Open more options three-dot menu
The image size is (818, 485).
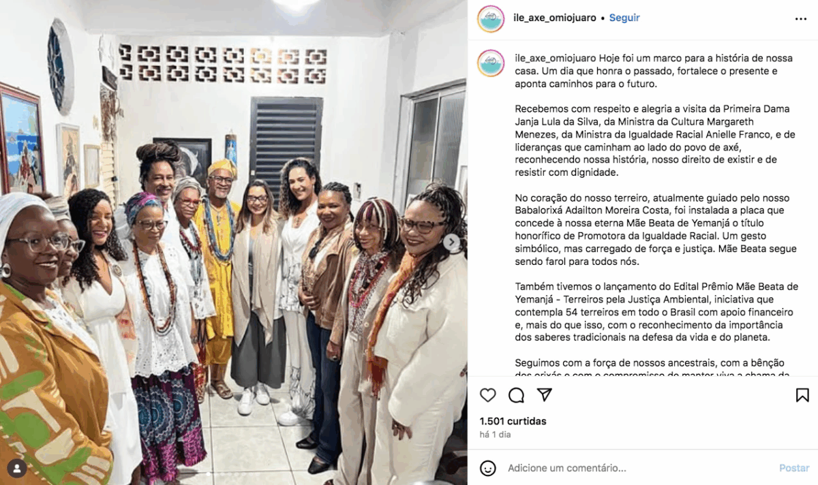click(x=801, y=19)
